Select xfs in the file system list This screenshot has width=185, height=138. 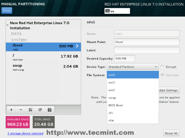click(133, 113)
